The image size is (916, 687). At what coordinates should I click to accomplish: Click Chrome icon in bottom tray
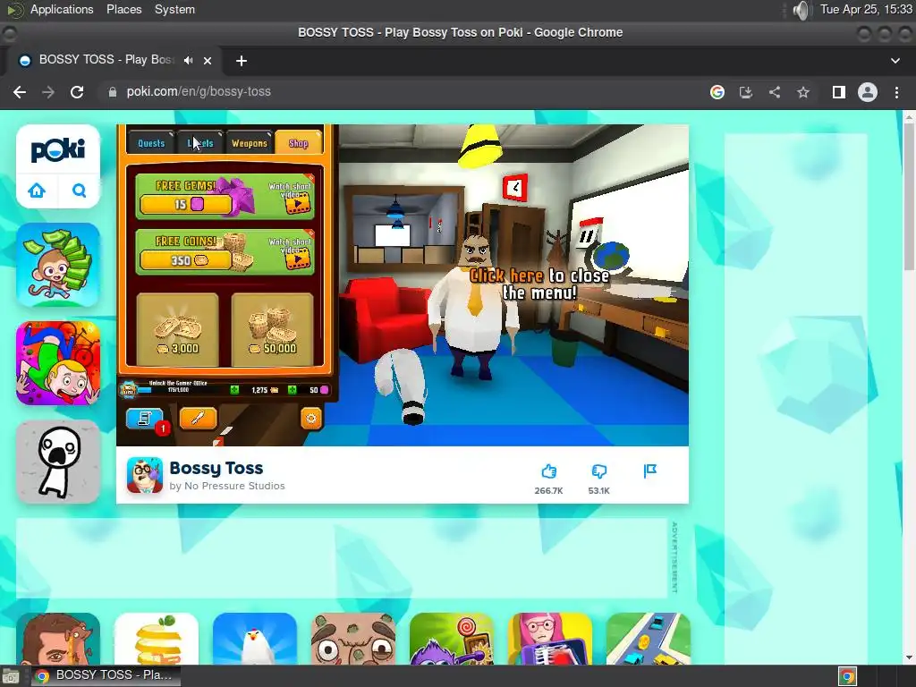click(x=848, y=676)
